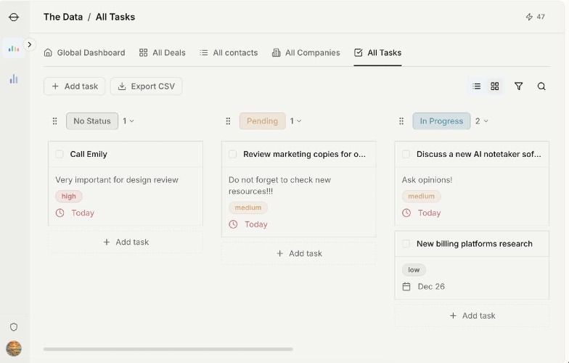Click the lightning bolt credits icon
The image size is (569, 363).
pyautogui.click(x=529, y=17)
